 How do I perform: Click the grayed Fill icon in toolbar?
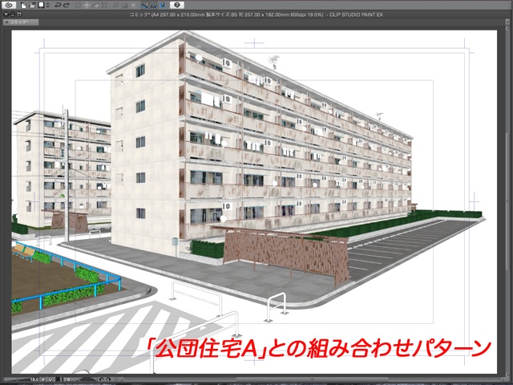tap(96, 5)
